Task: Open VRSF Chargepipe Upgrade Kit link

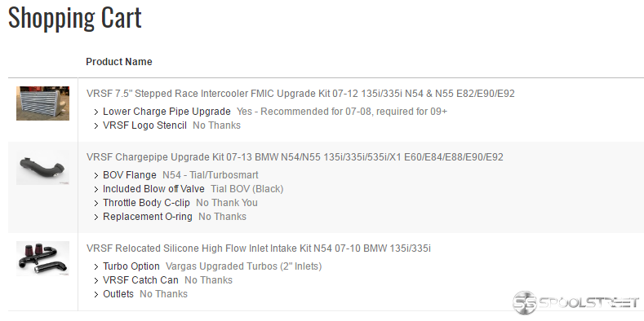Action: coord(295,157)
